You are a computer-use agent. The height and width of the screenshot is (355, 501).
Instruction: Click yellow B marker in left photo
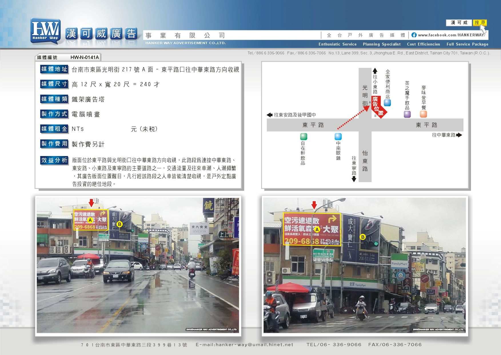(119, 224)
